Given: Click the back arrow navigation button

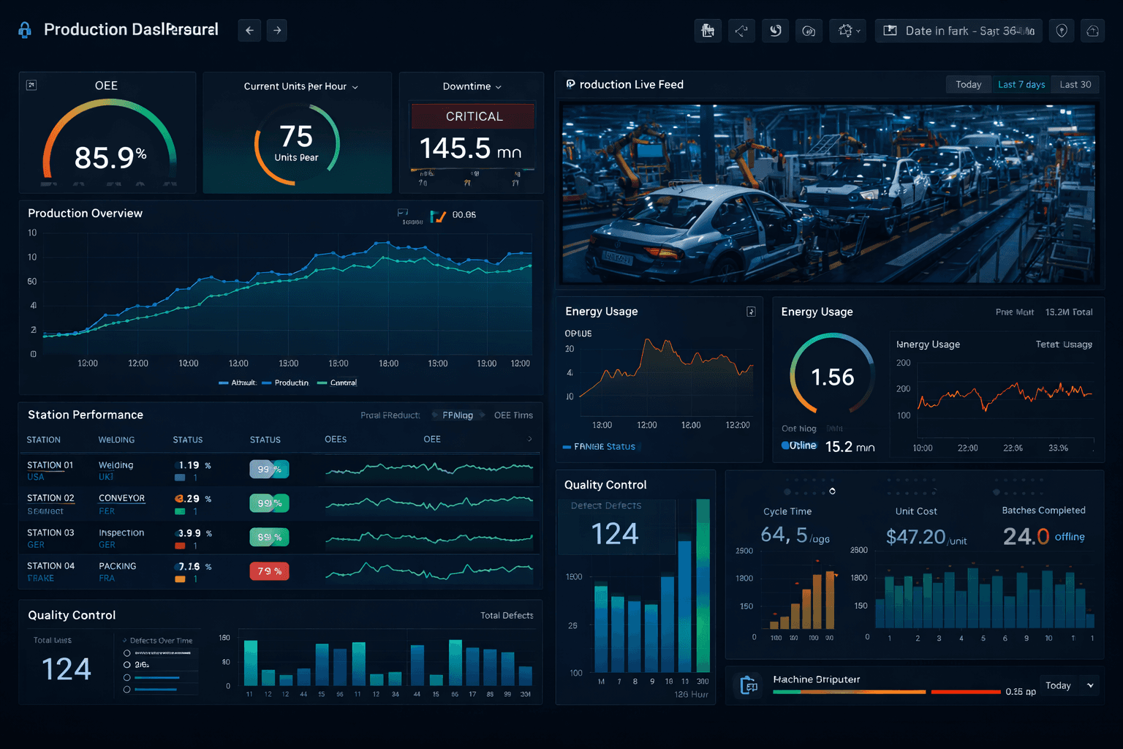Looking at the screenshot, I should pyautogui.click(x=249, y=31).
